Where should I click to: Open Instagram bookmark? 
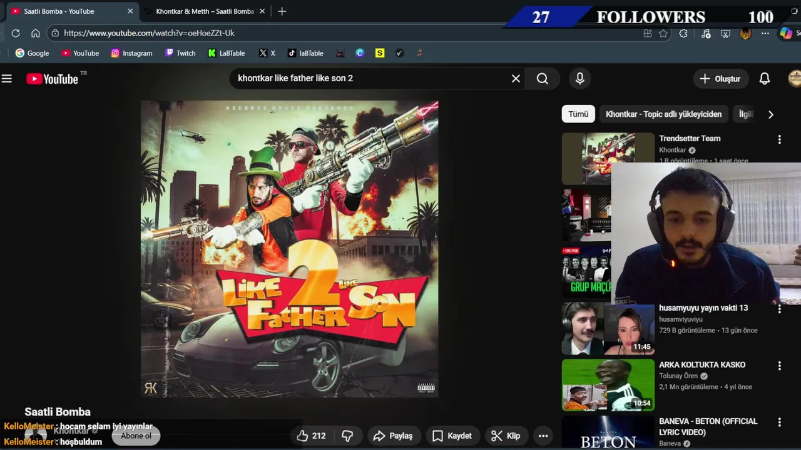[x=131, y=53]
